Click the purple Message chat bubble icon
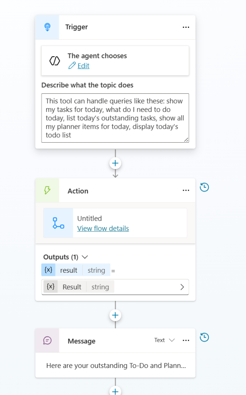Viewport: 246px width, 395px height. 47,340
